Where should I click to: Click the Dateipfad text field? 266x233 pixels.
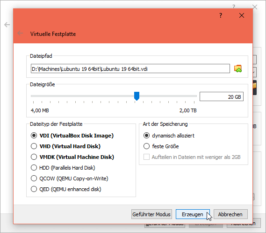[130, 69]
